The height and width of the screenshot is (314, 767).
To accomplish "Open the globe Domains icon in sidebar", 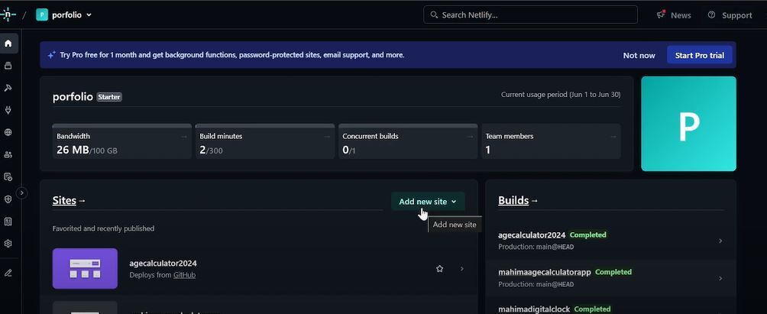I will 8,132.
